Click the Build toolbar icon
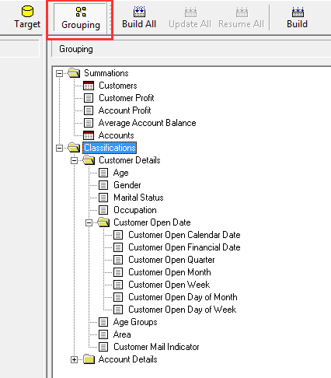Viewport: 331px width, 378px height. (x=298, y=12)
